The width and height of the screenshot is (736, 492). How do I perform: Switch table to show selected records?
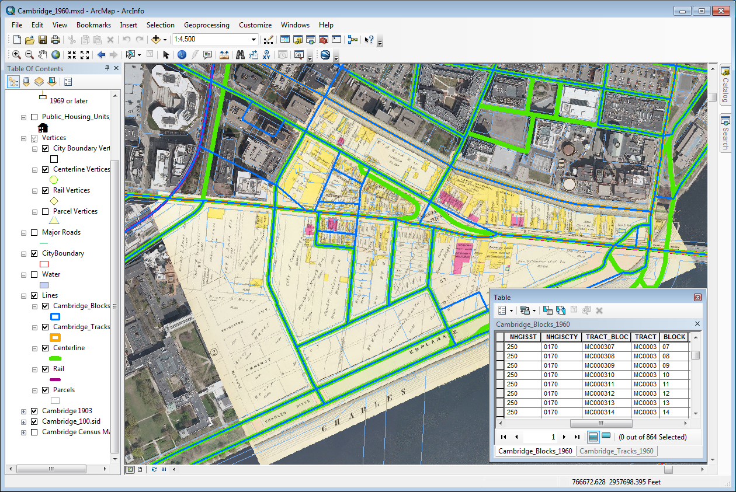(x=606, y=436)
